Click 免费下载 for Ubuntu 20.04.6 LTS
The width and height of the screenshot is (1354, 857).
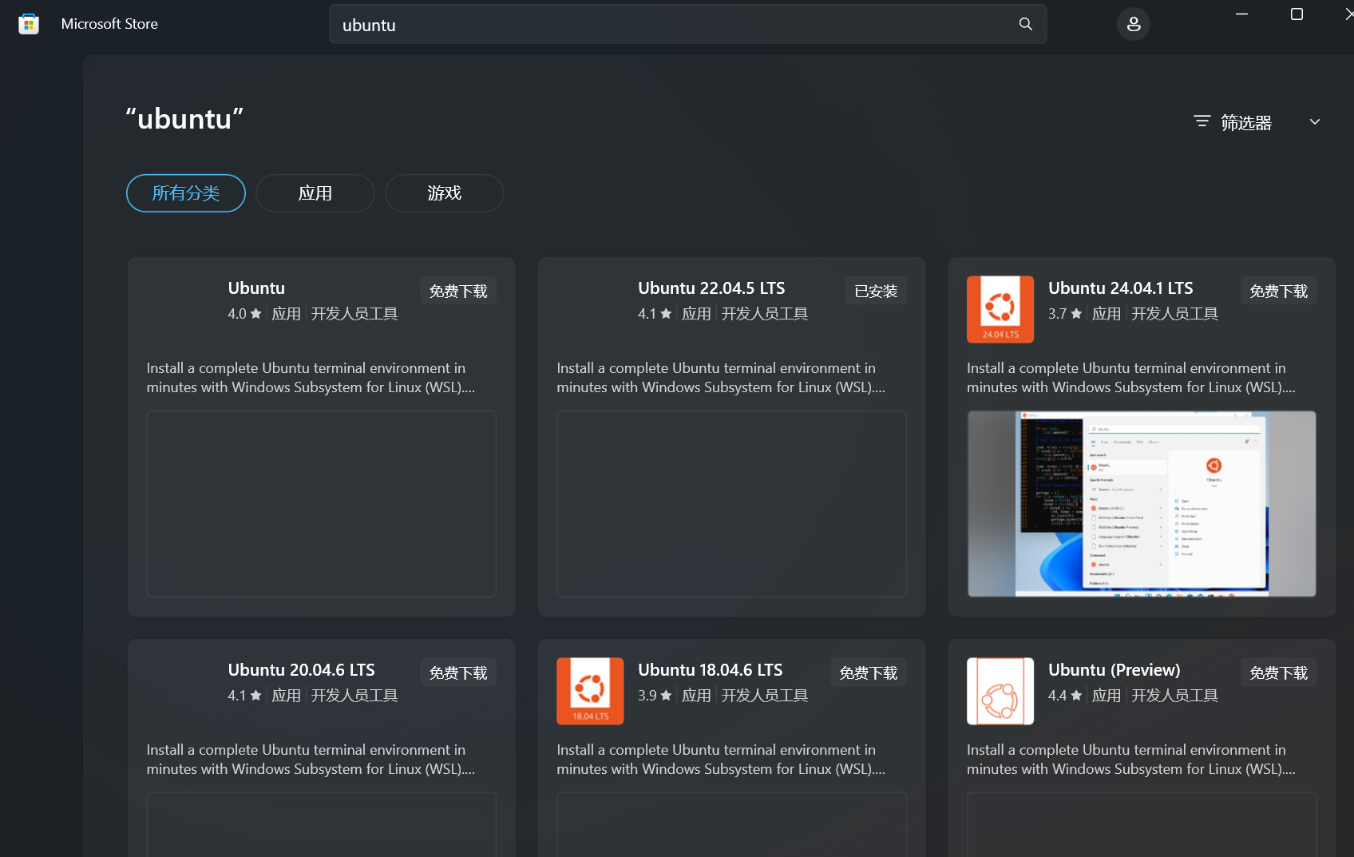[x=458, y=672]
